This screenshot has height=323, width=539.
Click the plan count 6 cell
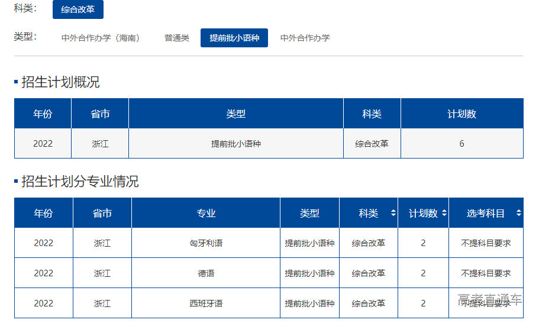(x=461, y=144)
